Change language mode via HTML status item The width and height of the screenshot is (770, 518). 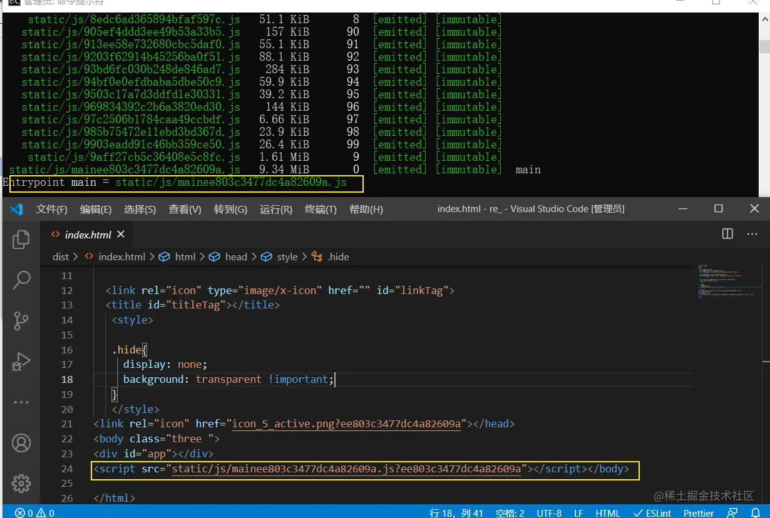tap(607, 512)
